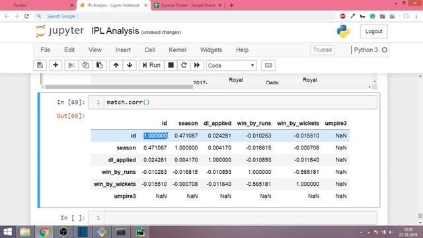This screenshot has width=423, height=238.
Task: Insert a cell below with the plus icon
Action: pyautogui.click(x=56, y=65)
